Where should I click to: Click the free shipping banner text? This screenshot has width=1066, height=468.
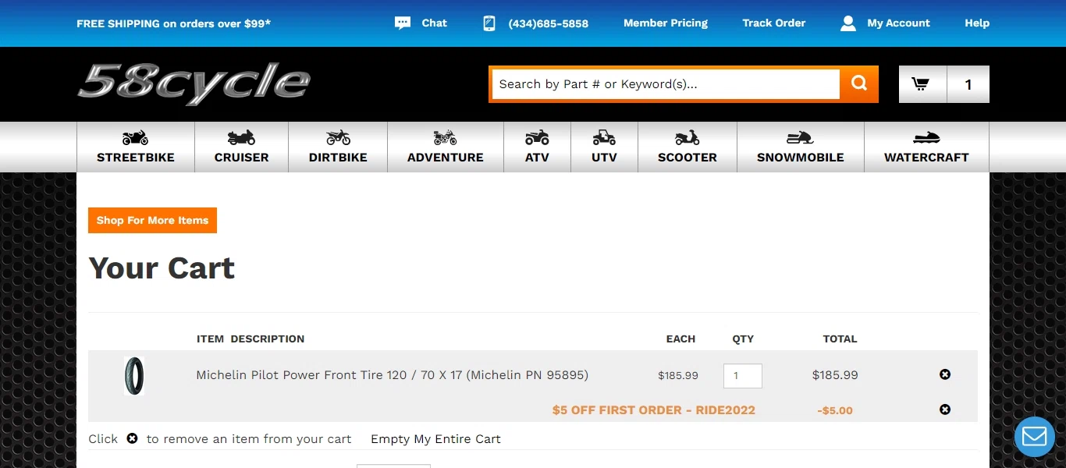[173, 23]
